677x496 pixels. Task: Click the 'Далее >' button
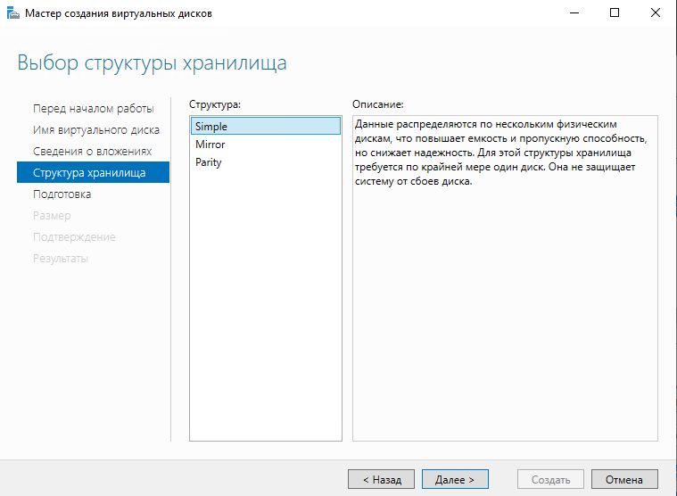455,479
